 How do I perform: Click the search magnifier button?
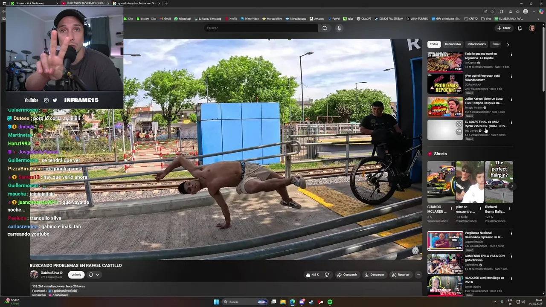(x=325, y=28)
